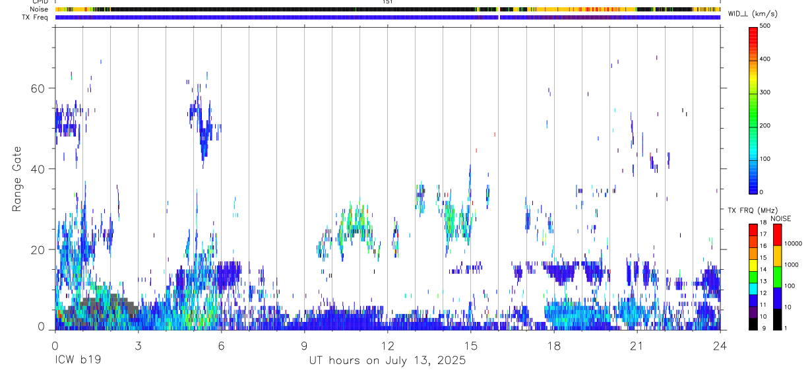
Task: Click the 400 label on the width colorbar
Action: (765, 59)
